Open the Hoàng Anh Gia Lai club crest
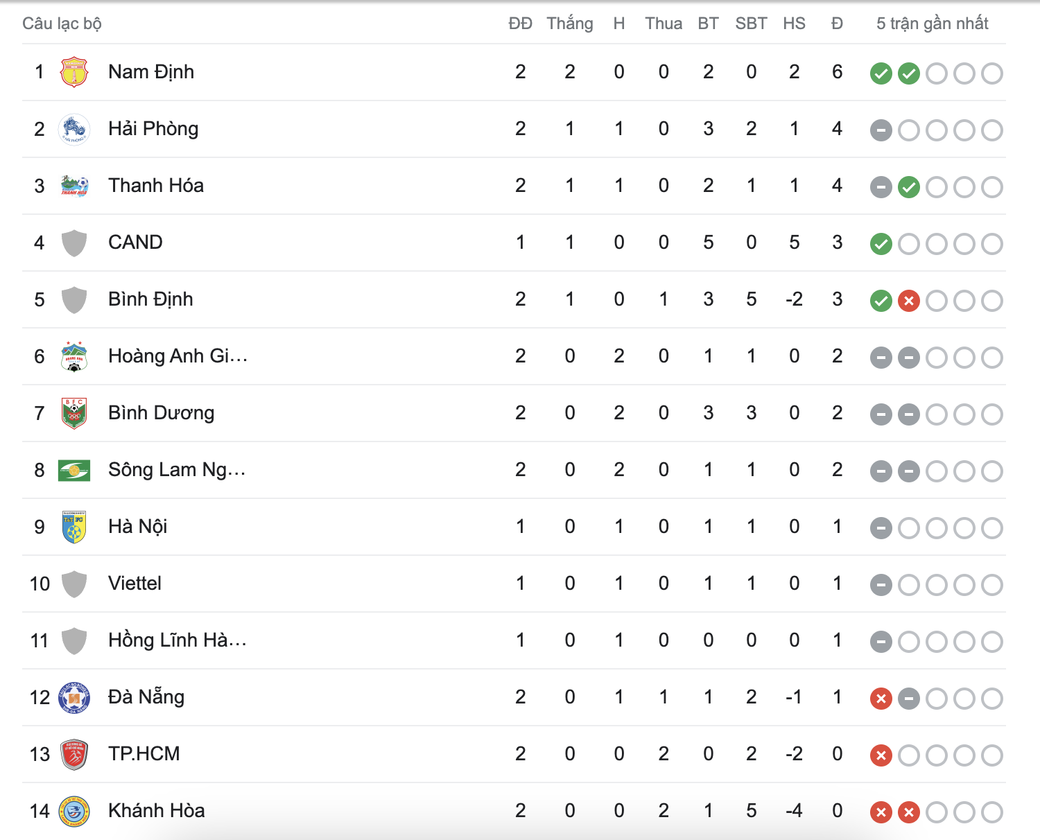 pos(73,356)
